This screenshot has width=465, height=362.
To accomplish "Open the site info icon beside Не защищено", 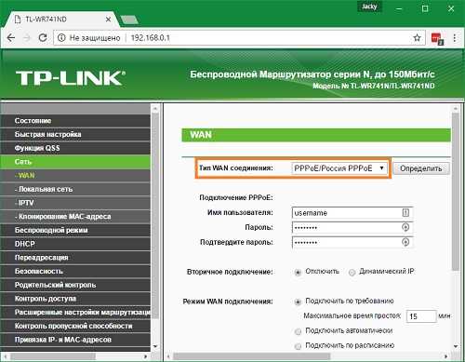I will [61, 38].
